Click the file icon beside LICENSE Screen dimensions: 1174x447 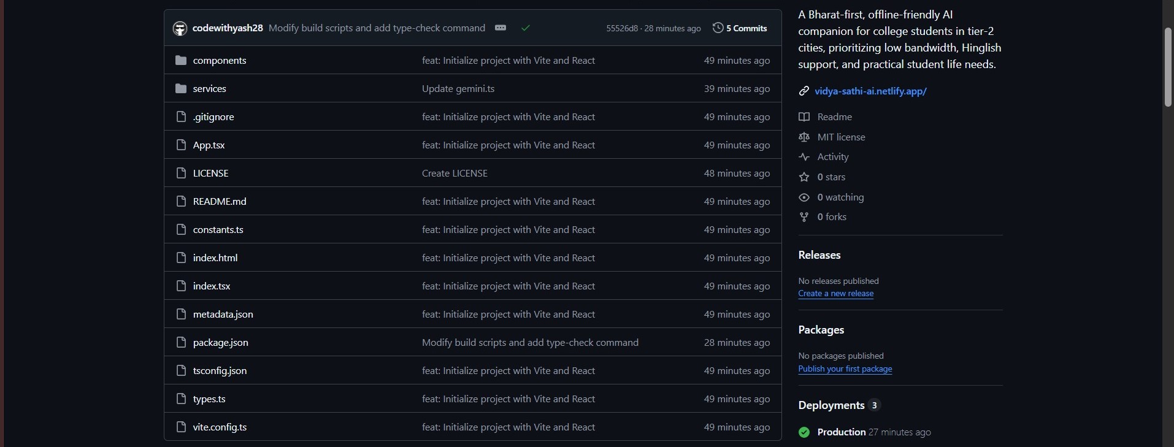pyautogui.click(x=180, y=173)
